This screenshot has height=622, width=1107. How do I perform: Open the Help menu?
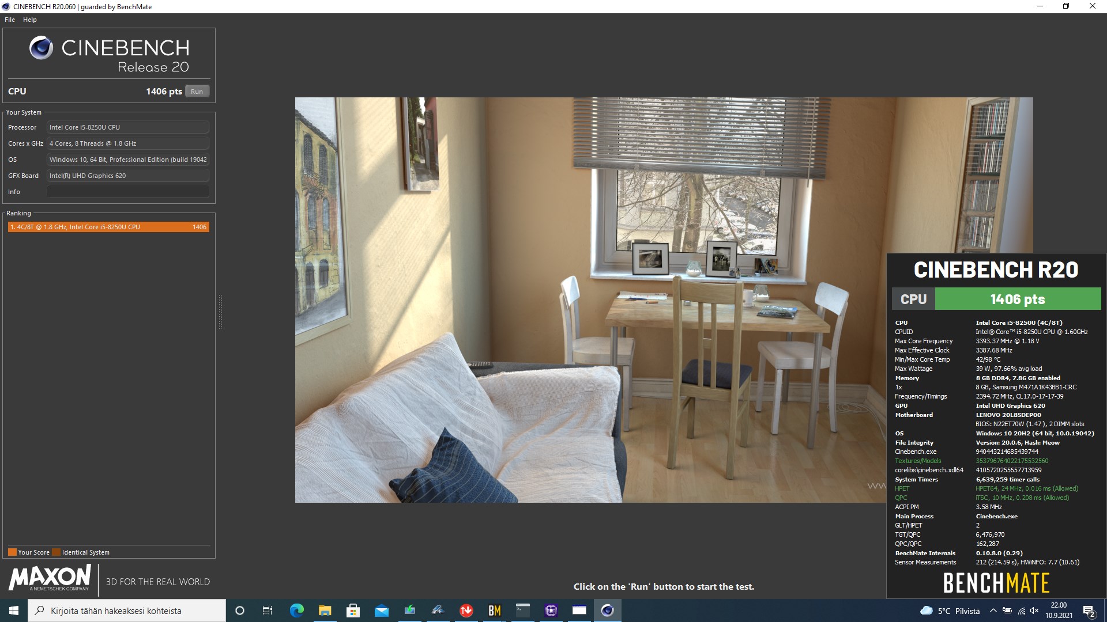(30, 20)
